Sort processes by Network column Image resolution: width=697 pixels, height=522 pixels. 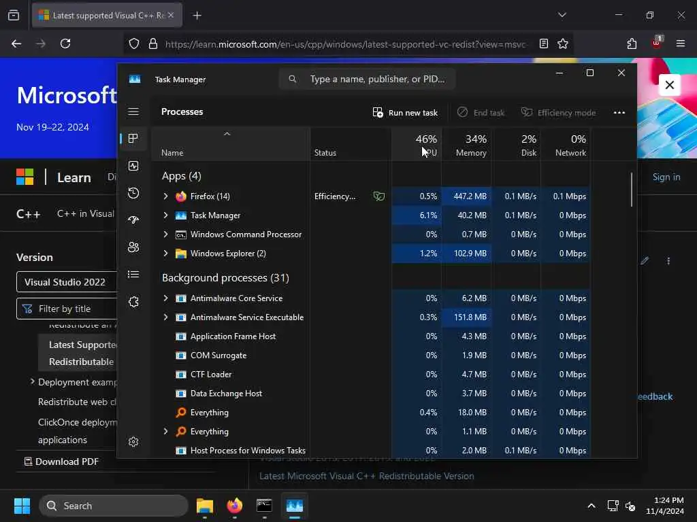[566, 145]
